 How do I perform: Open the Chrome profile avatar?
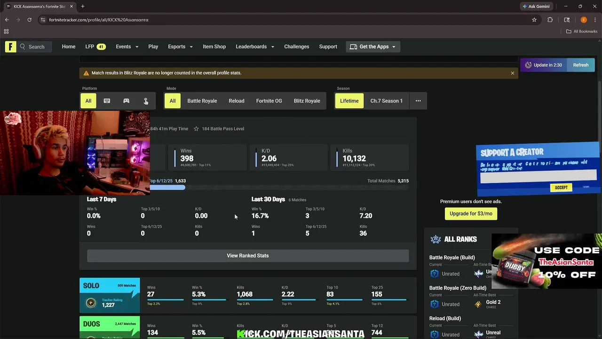tap(584, 20)
